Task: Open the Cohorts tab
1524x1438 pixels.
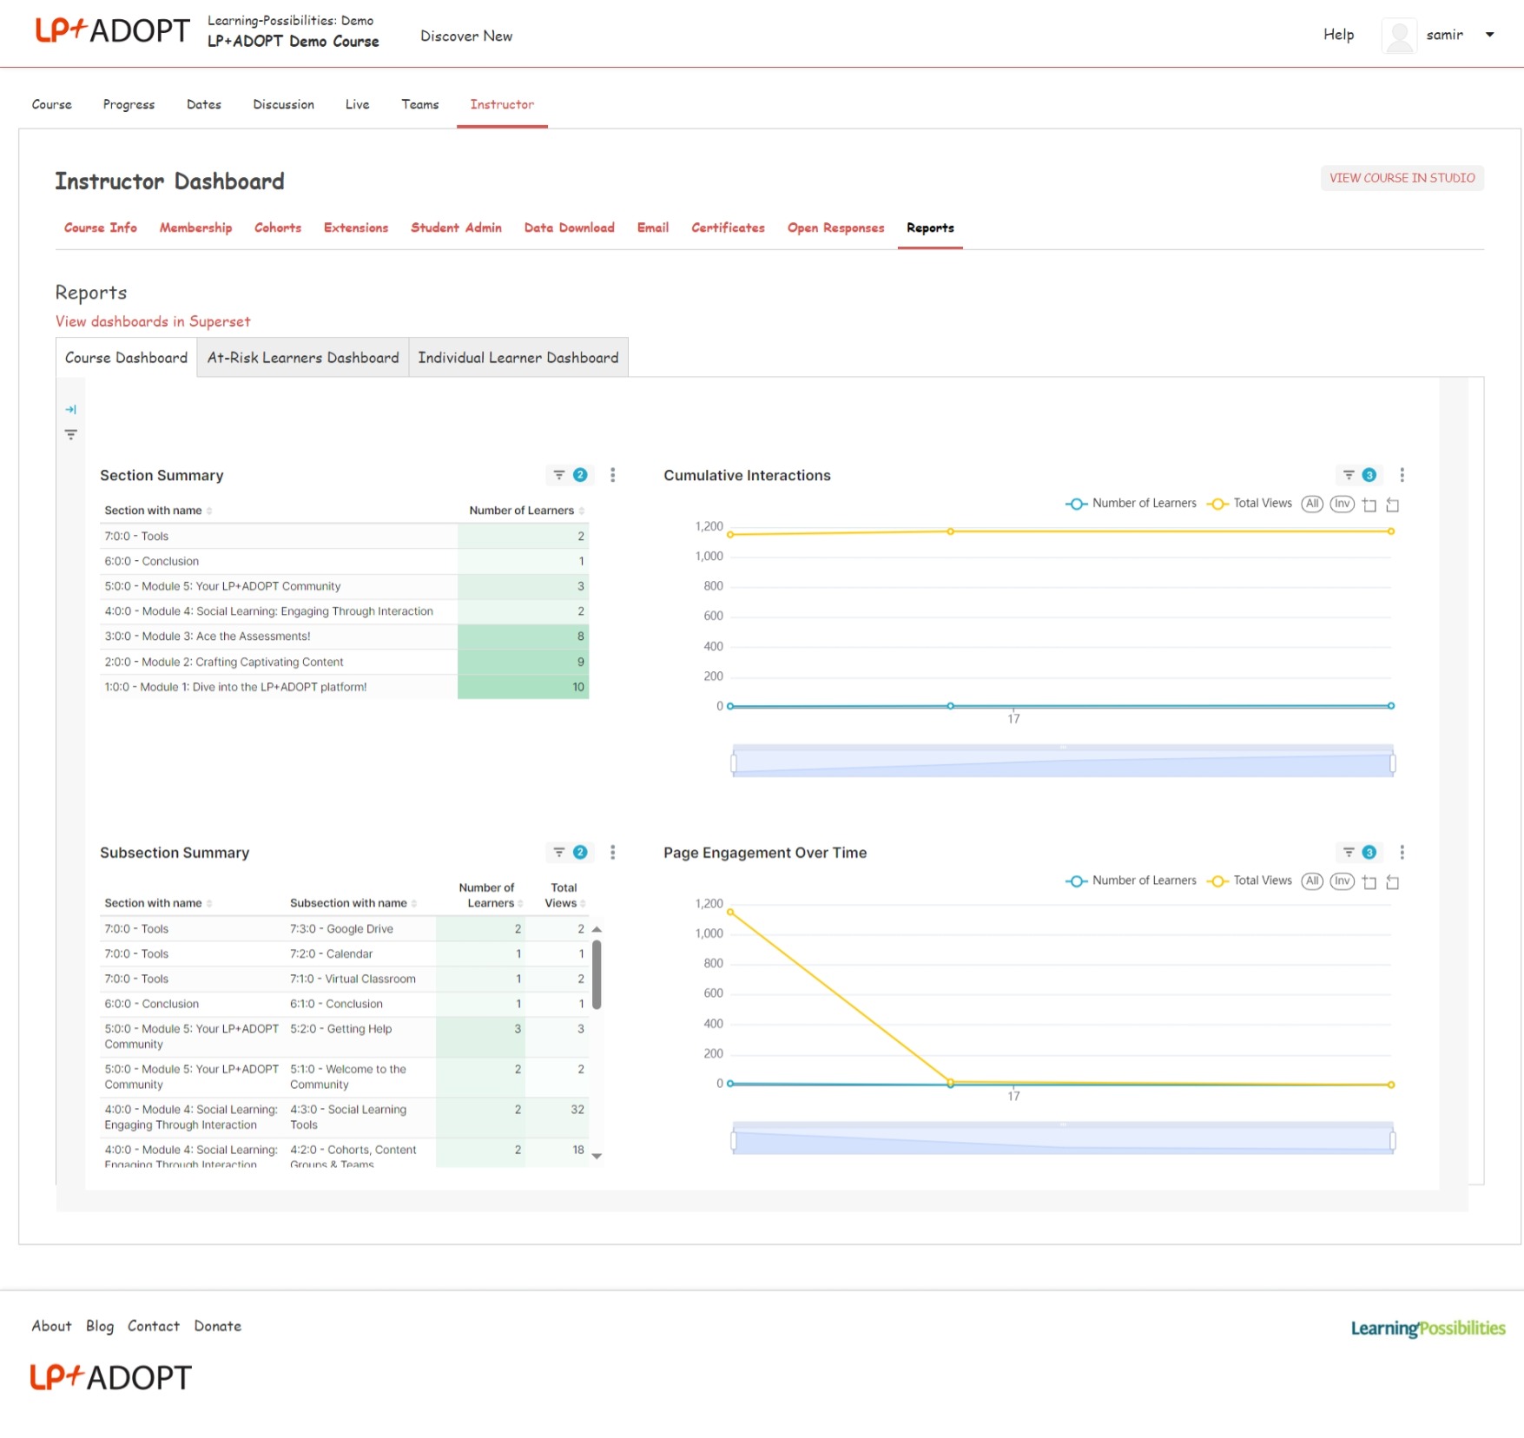Action: [x=277, y=228]
